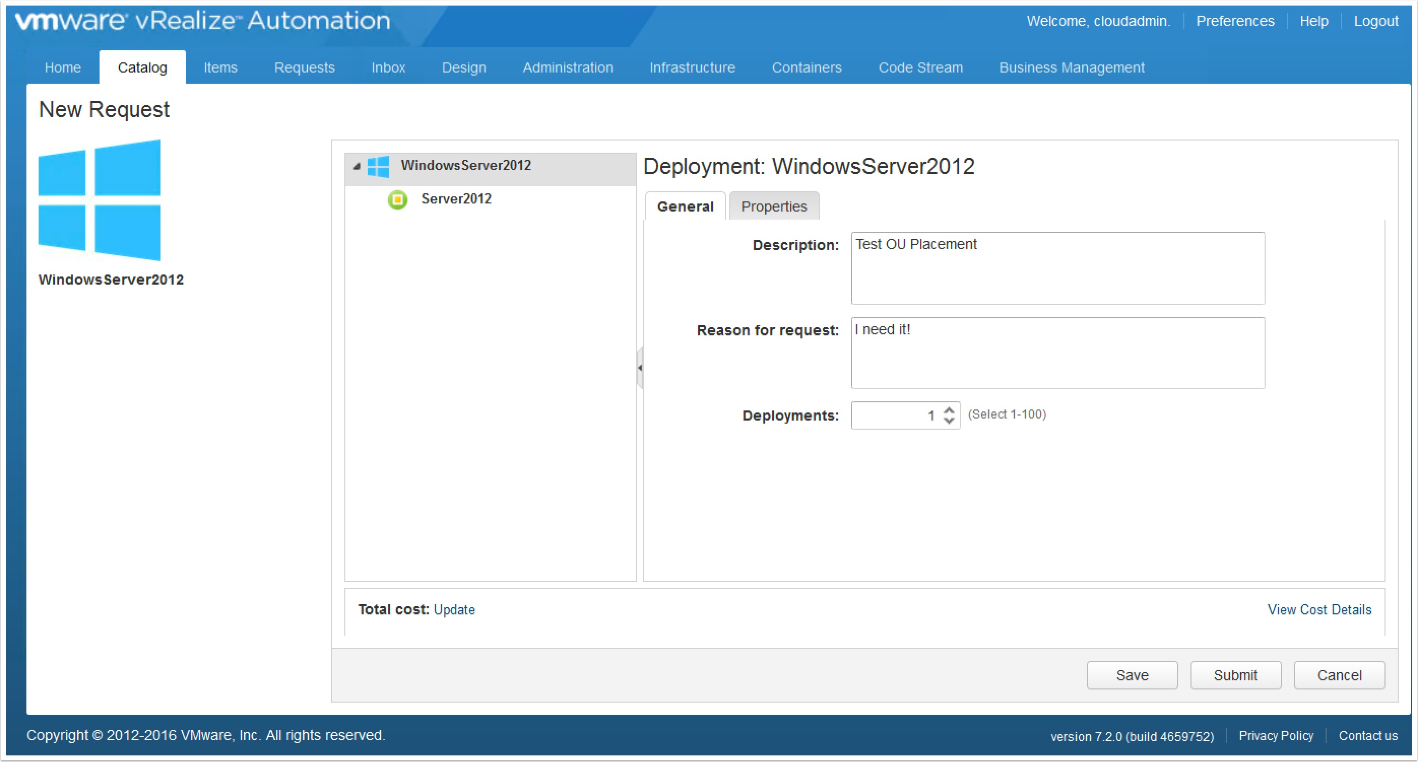The height and width of the screenshot is (762, 1418).
Task: Open the Administration tab
Action: click(x=567, y=67)
